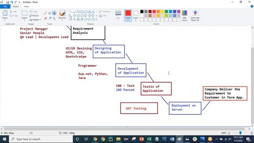254x143 pixels.
Task: Click the Select rectangle icon
Action: [x=25, y=13]
